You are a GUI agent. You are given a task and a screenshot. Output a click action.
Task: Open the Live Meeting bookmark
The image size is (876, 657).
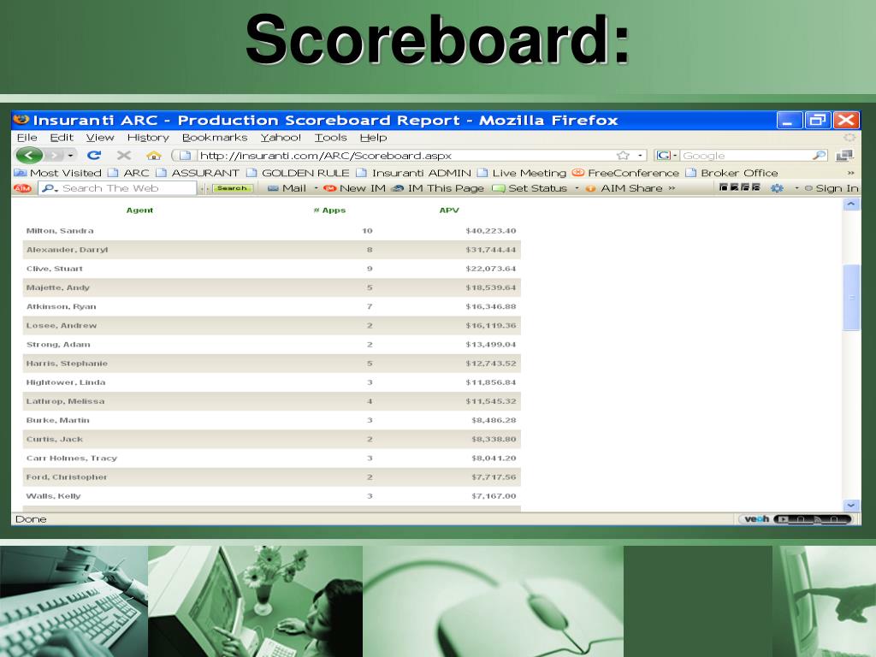point(523,173)
